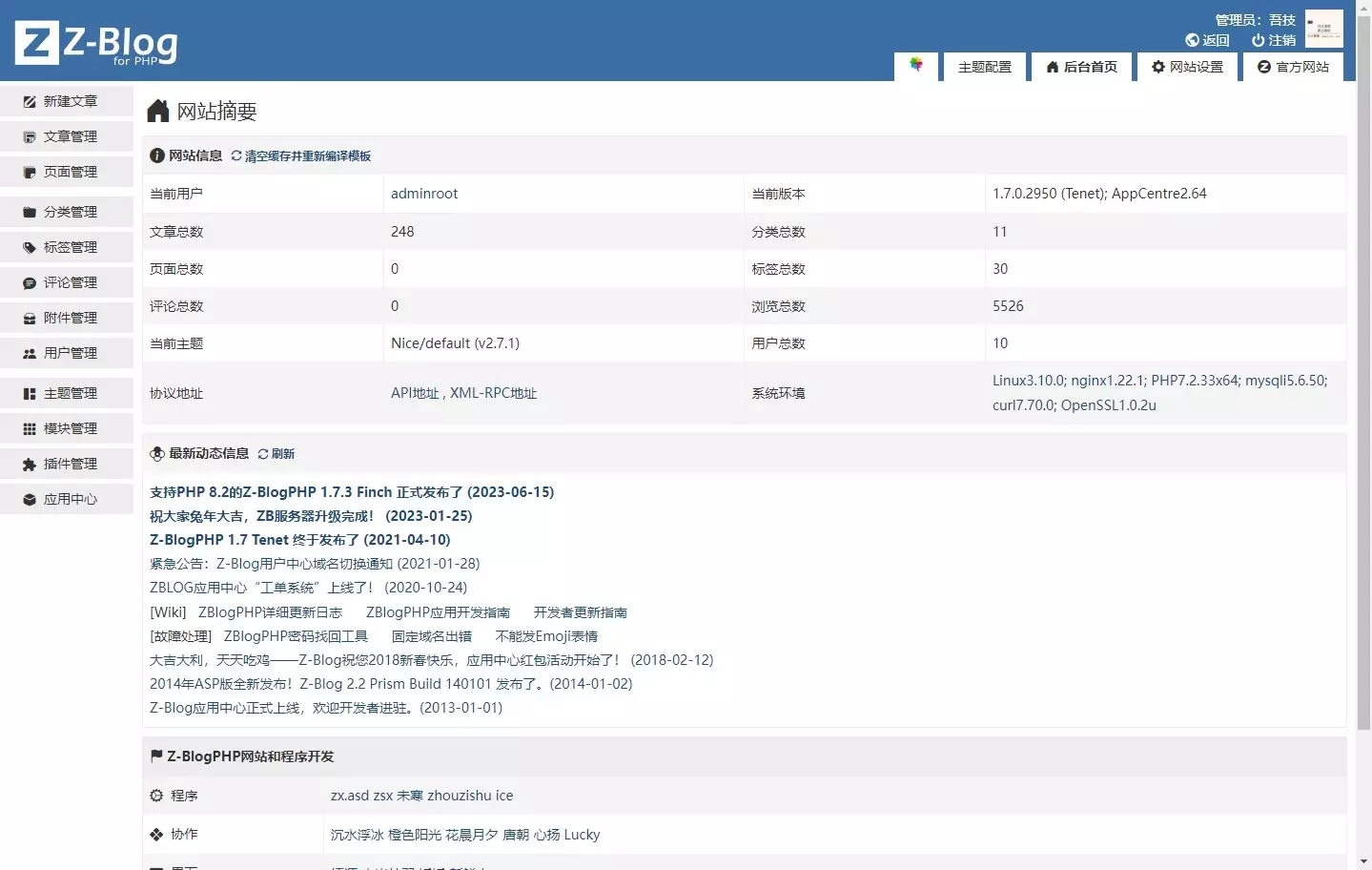Viewport: 1372px width, 870px height.
Task: Click the icon in 协作 row
Action: [x=156, y=834]
